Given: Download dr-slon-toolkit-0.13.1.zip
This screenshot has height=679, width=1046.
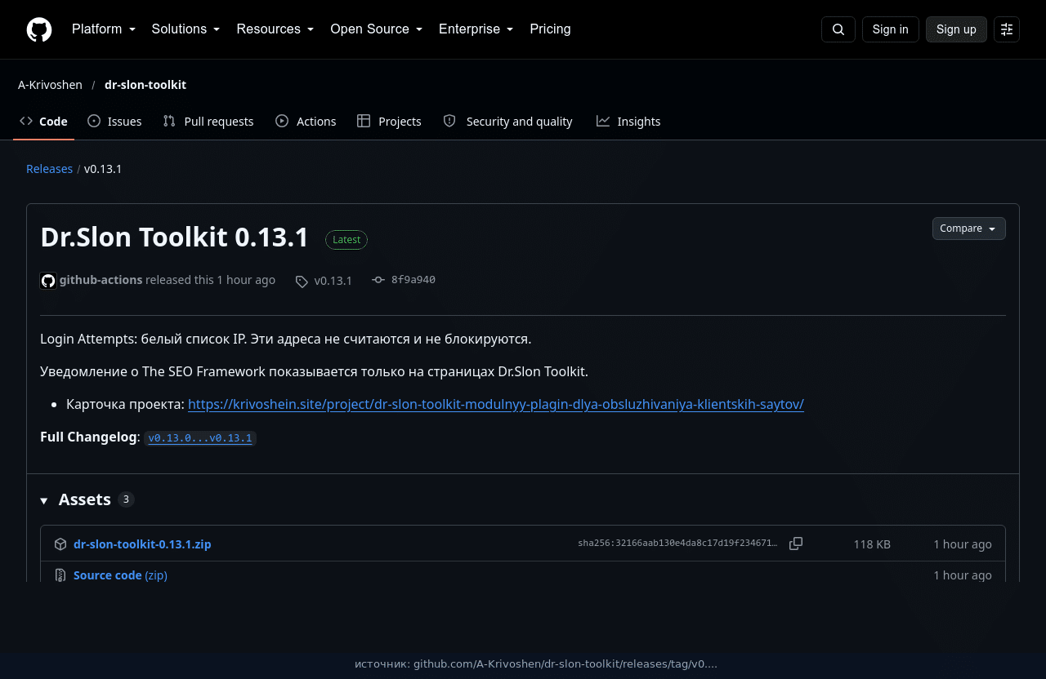Looking at the screenshot, I should tap(142, 544).
